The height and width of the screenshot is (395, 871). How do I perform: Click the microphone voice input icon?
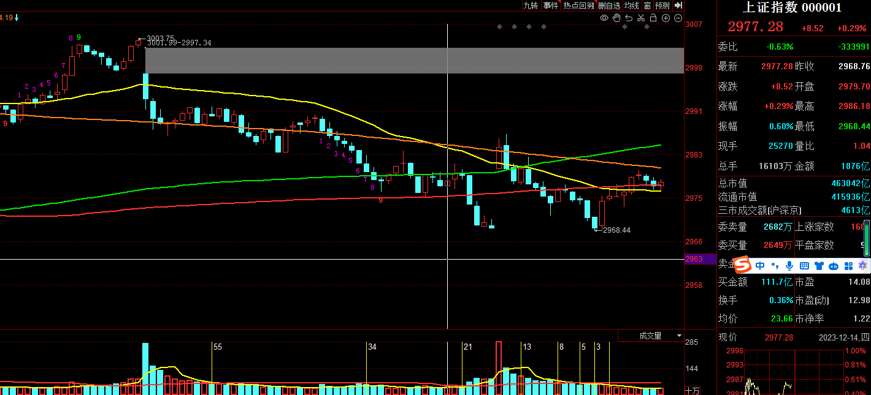tap(789, 266)
